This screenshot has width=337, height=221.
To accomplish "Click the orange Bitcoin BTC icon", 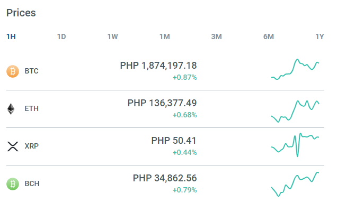I will point(13,71).
